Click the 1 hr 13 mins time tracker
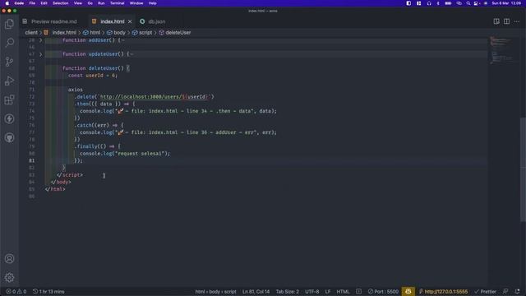This screenshot has height=296, width=526. (x=48, y=292)
